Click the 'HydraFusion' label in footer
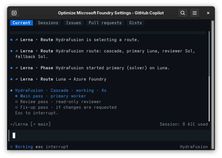The width and height of the screenshot is (222, 158). click(194, 147)
